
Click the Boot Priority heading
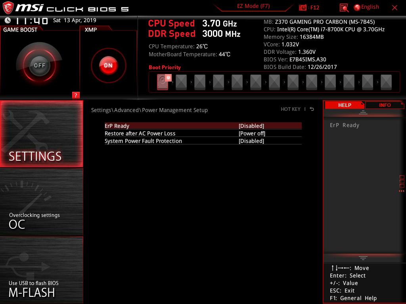165,67
